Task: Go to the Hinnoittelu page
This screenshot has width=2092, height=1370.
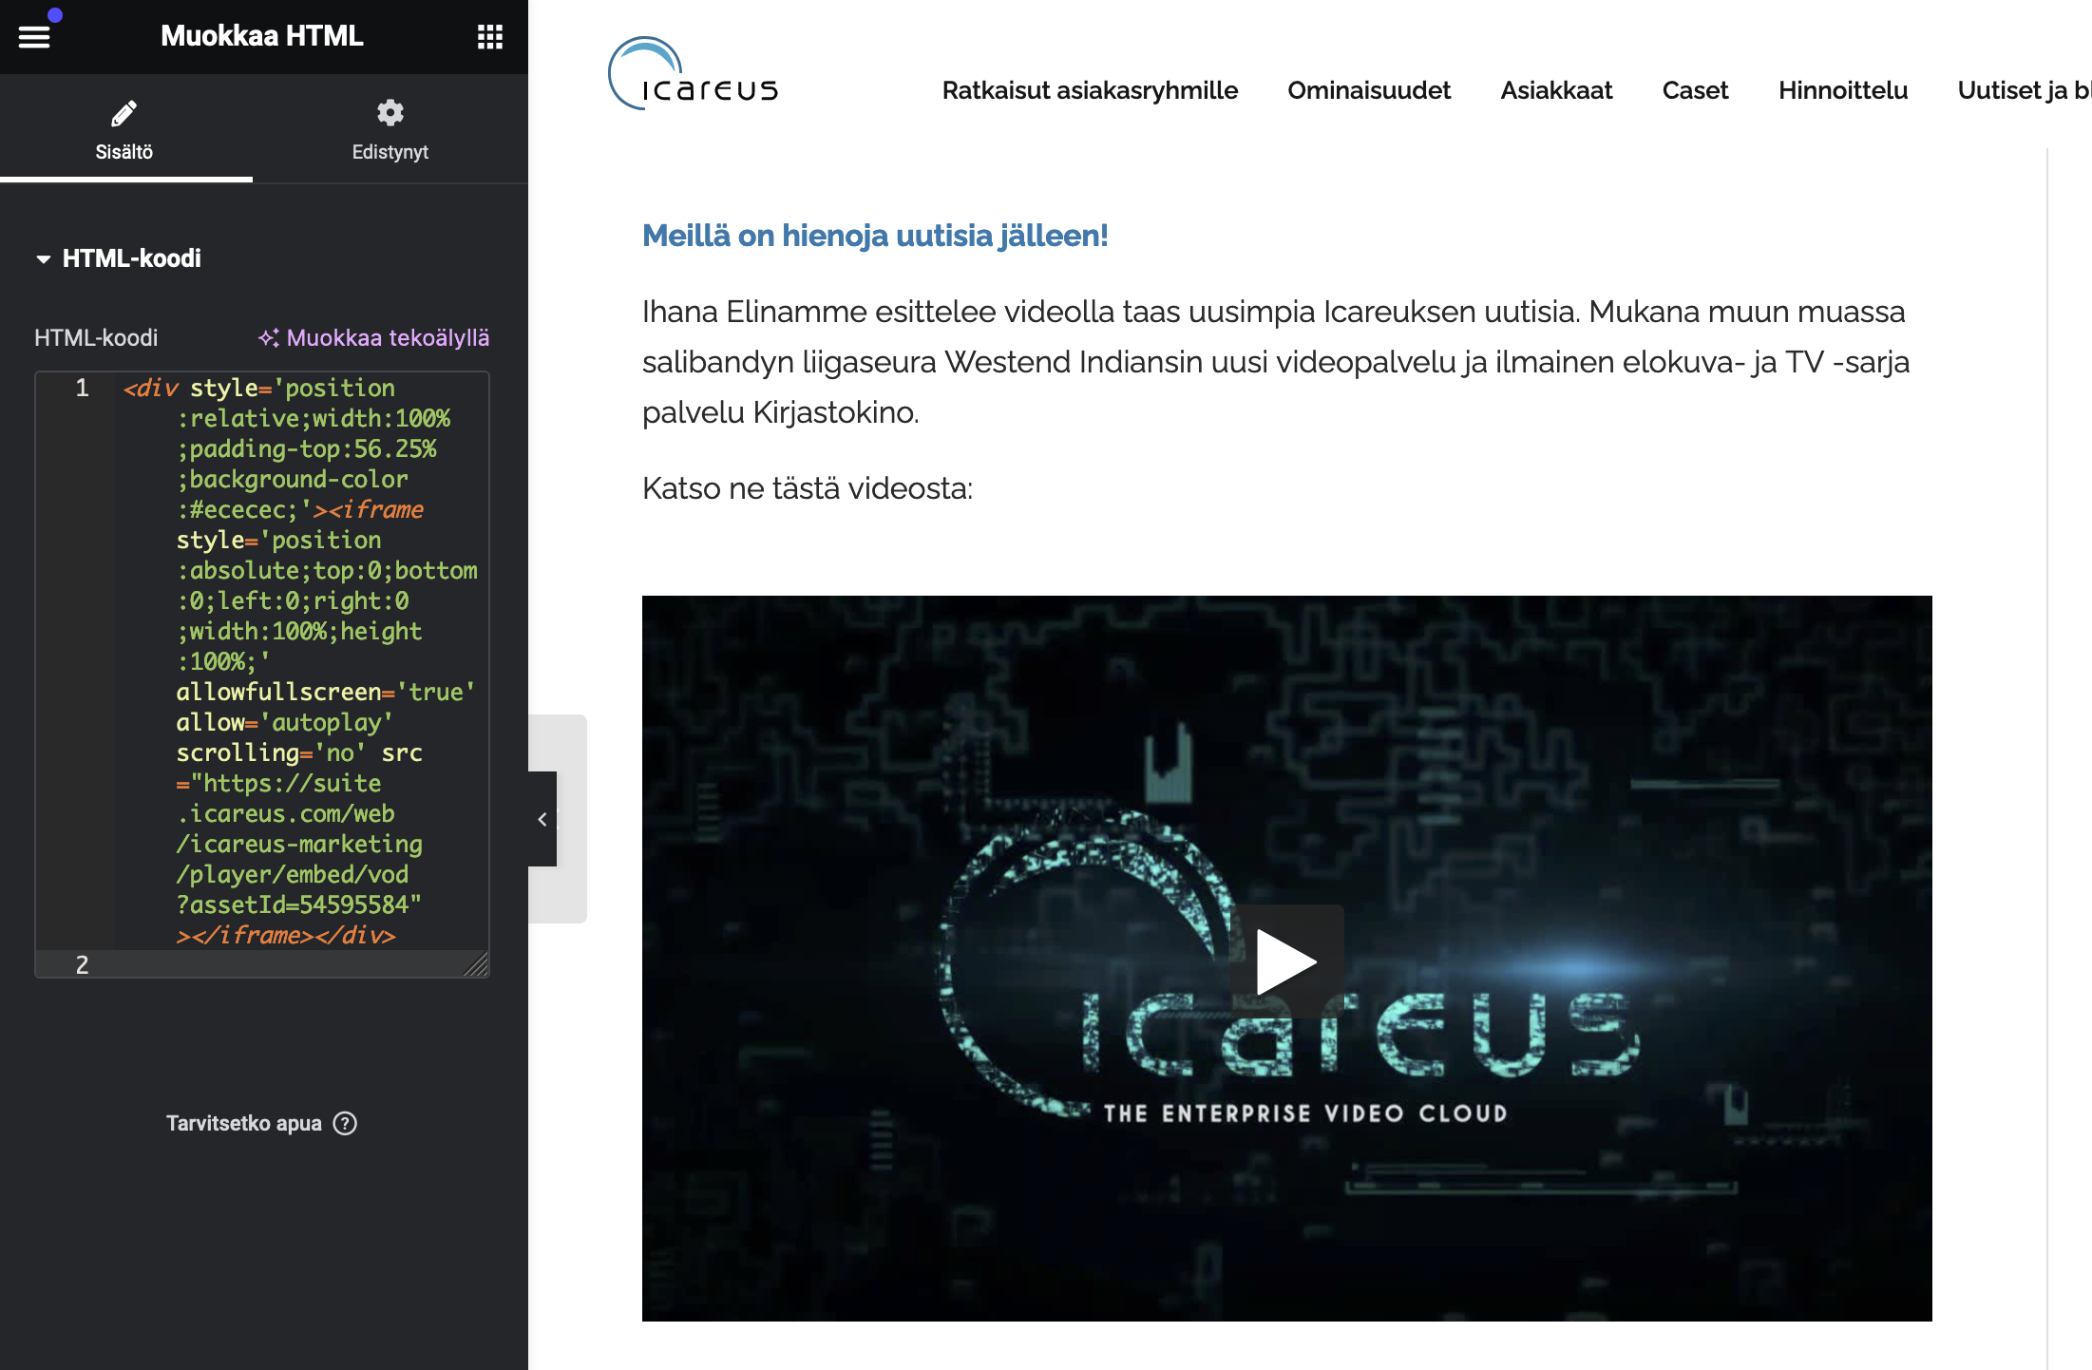Action: coord(1842,90)
